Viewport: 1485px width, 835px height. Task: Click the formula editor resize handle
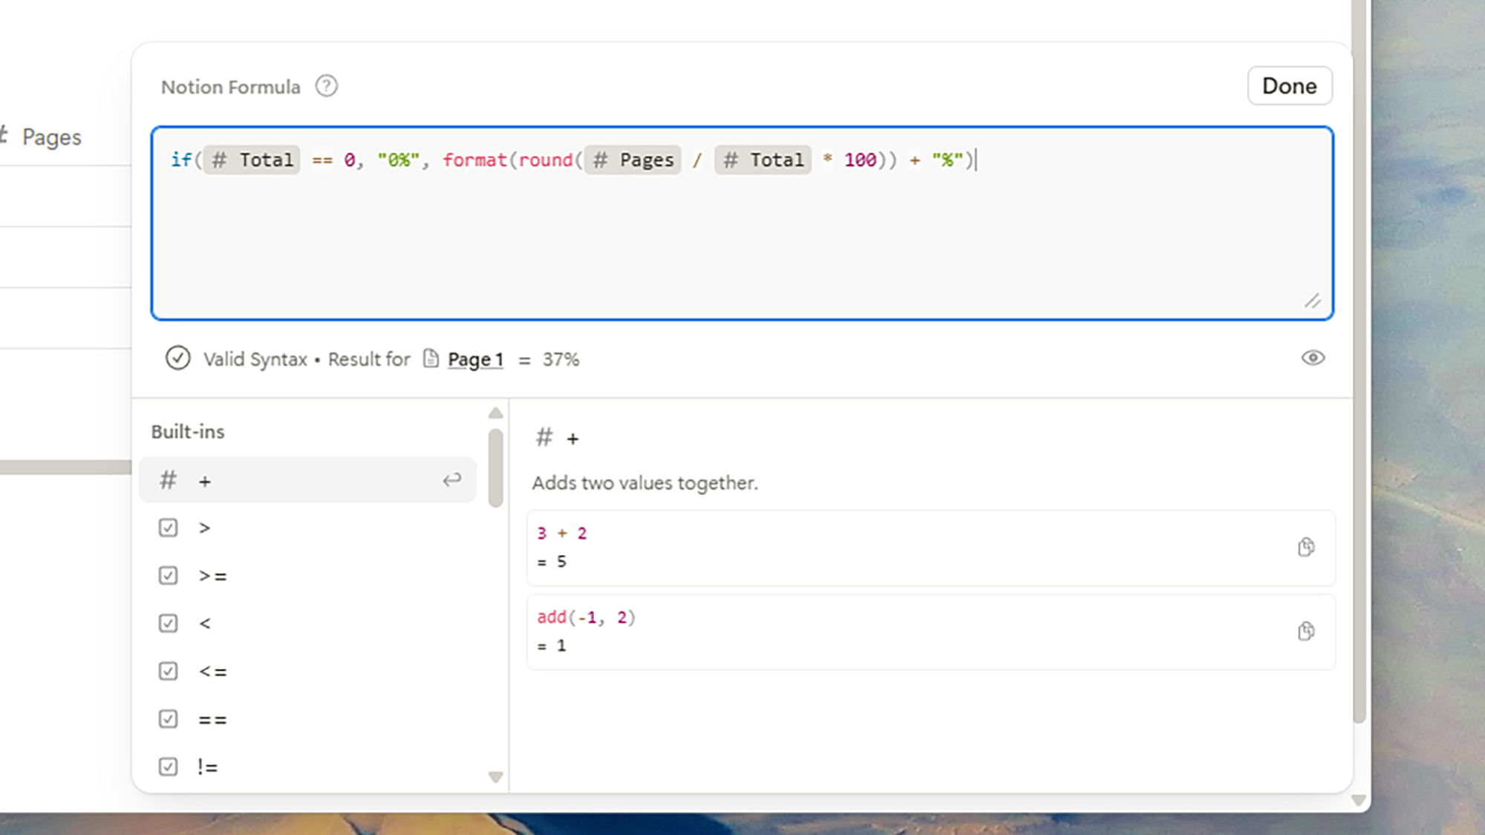click(x=1312, y=301)
